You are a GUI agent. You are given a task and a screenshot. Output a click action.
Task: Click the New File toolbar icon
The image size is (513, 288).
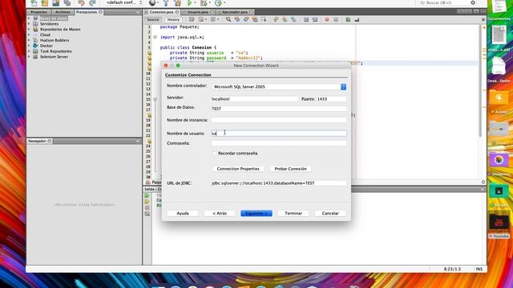pyautogui.click(x=34, y=3)
